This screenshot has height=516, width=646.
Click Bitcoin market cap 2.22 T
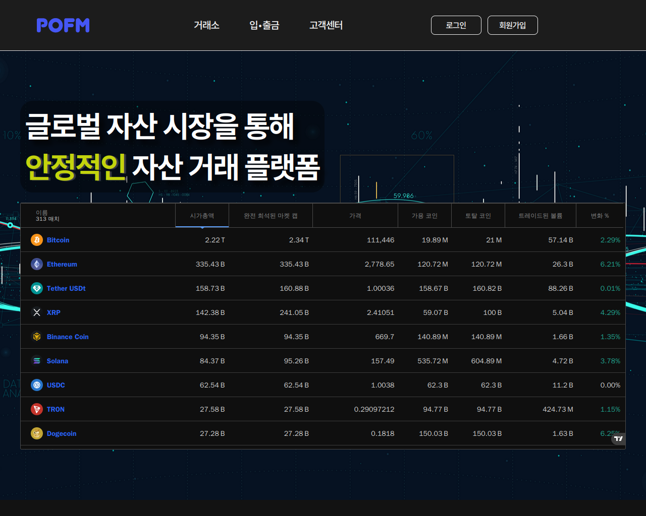[x=215, y=240]
